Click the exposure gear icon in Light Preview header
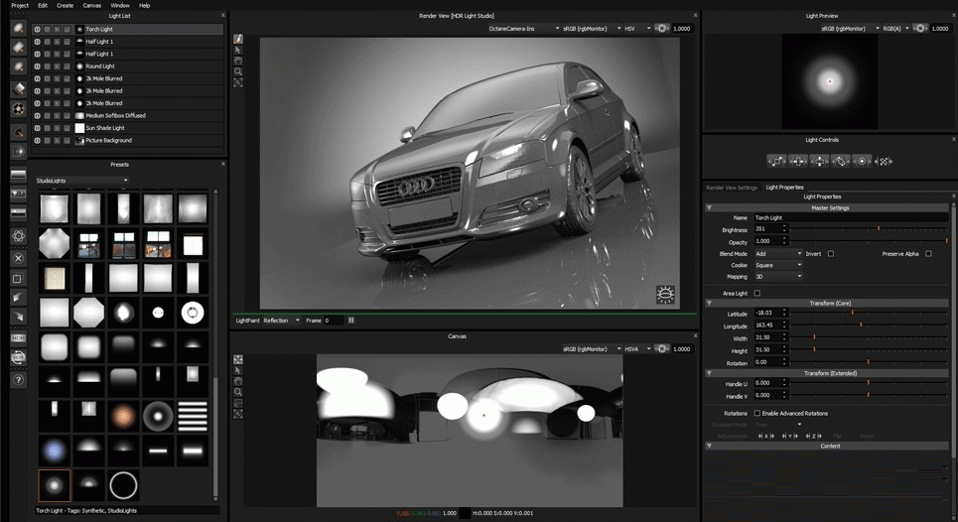The width and height of the screenshot is (958, 522). coord(920,28)
